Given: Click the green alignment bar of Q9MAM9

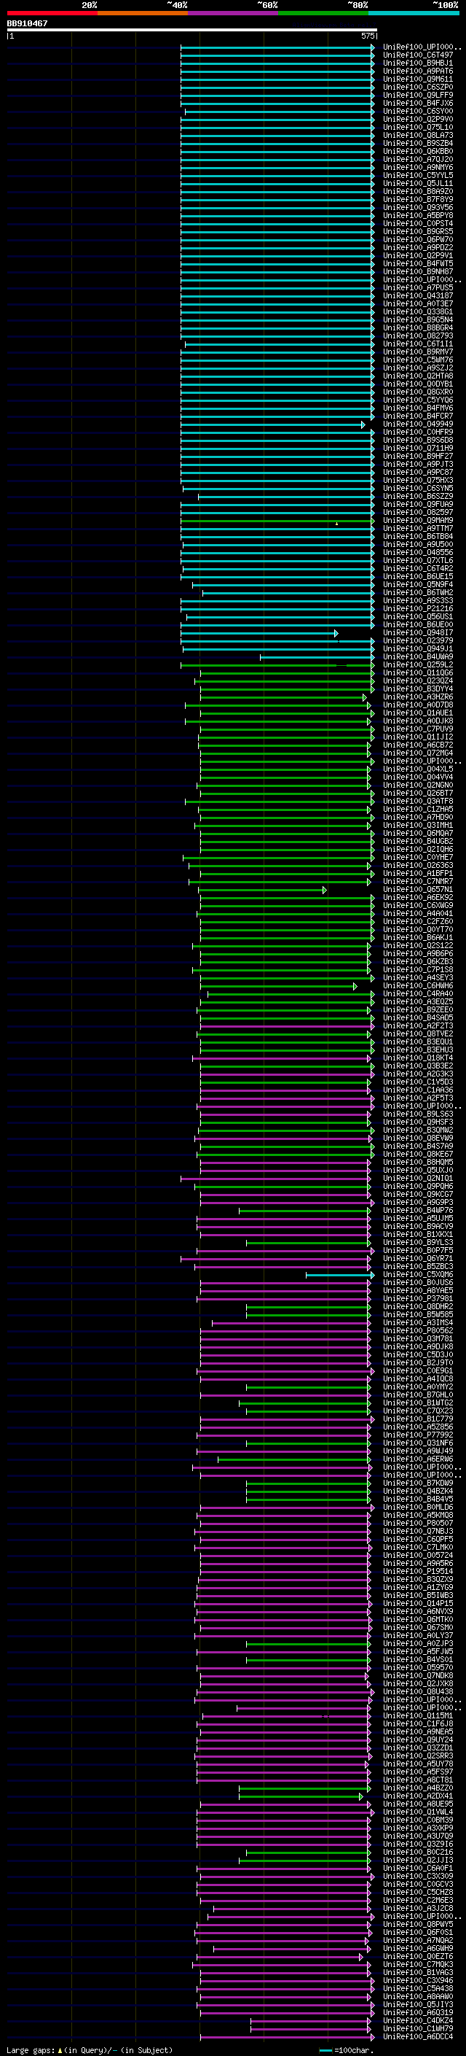Looking at the screenshot, I should [278, 521].
